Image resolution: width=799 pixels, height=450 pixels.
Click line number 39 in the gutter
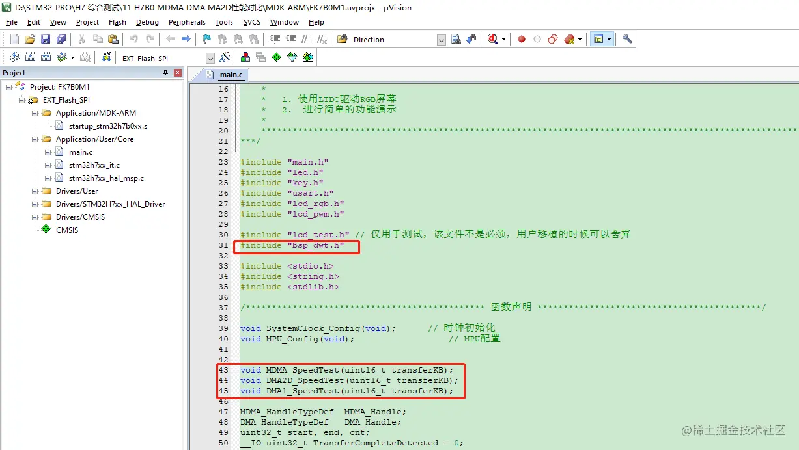click(x=223, y=328)
